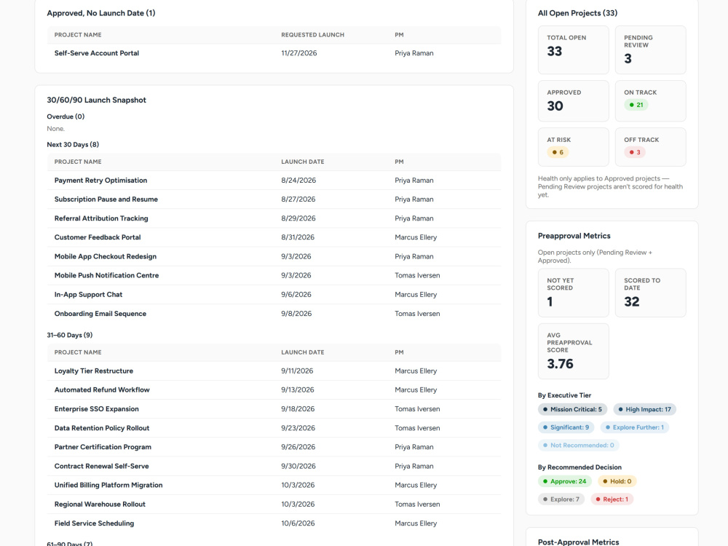Click launch date 9/11/2026

click(297, 371)
